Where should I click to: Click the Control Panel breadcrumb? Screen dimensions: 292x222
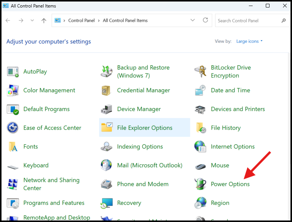(x=81, y=21)
